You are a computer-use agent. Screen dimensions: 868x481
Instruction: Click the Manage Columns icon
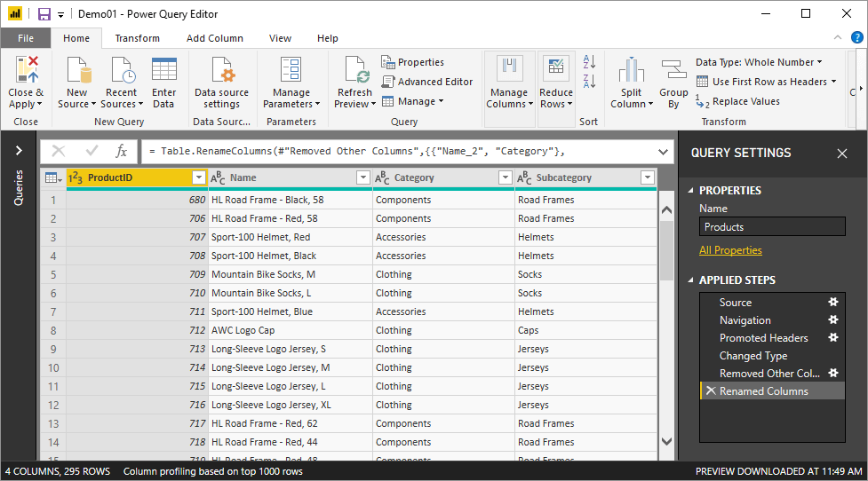pos(509,67)
